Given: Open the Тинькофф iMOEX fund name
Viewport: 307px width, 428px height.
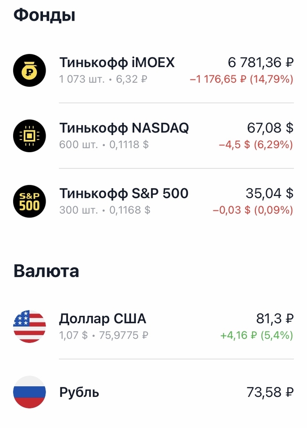Looking at the screenshot, I should (117, 63).
